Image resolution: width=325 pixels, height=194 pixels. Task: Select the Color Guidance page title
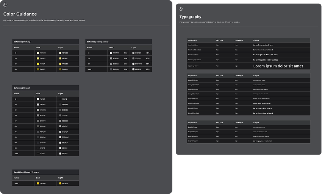(20, 14)
